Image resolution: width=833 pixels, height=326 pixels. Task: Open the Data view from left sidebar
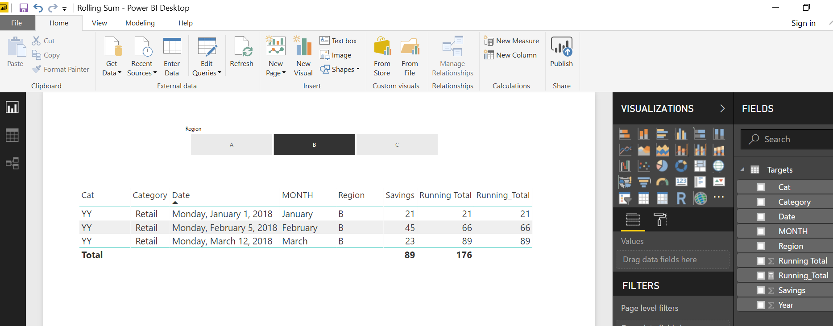pos(12,135)
